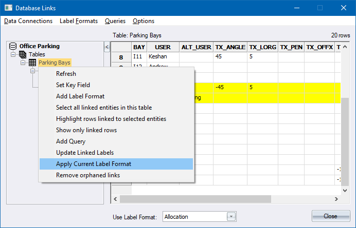Choose Show only linked rows
356x228 pixels.
pos(86,130)
